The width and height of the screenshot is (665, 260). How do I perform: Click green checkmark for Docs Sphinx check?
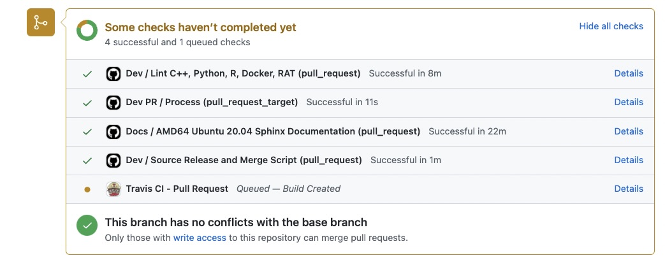point(87,132)
